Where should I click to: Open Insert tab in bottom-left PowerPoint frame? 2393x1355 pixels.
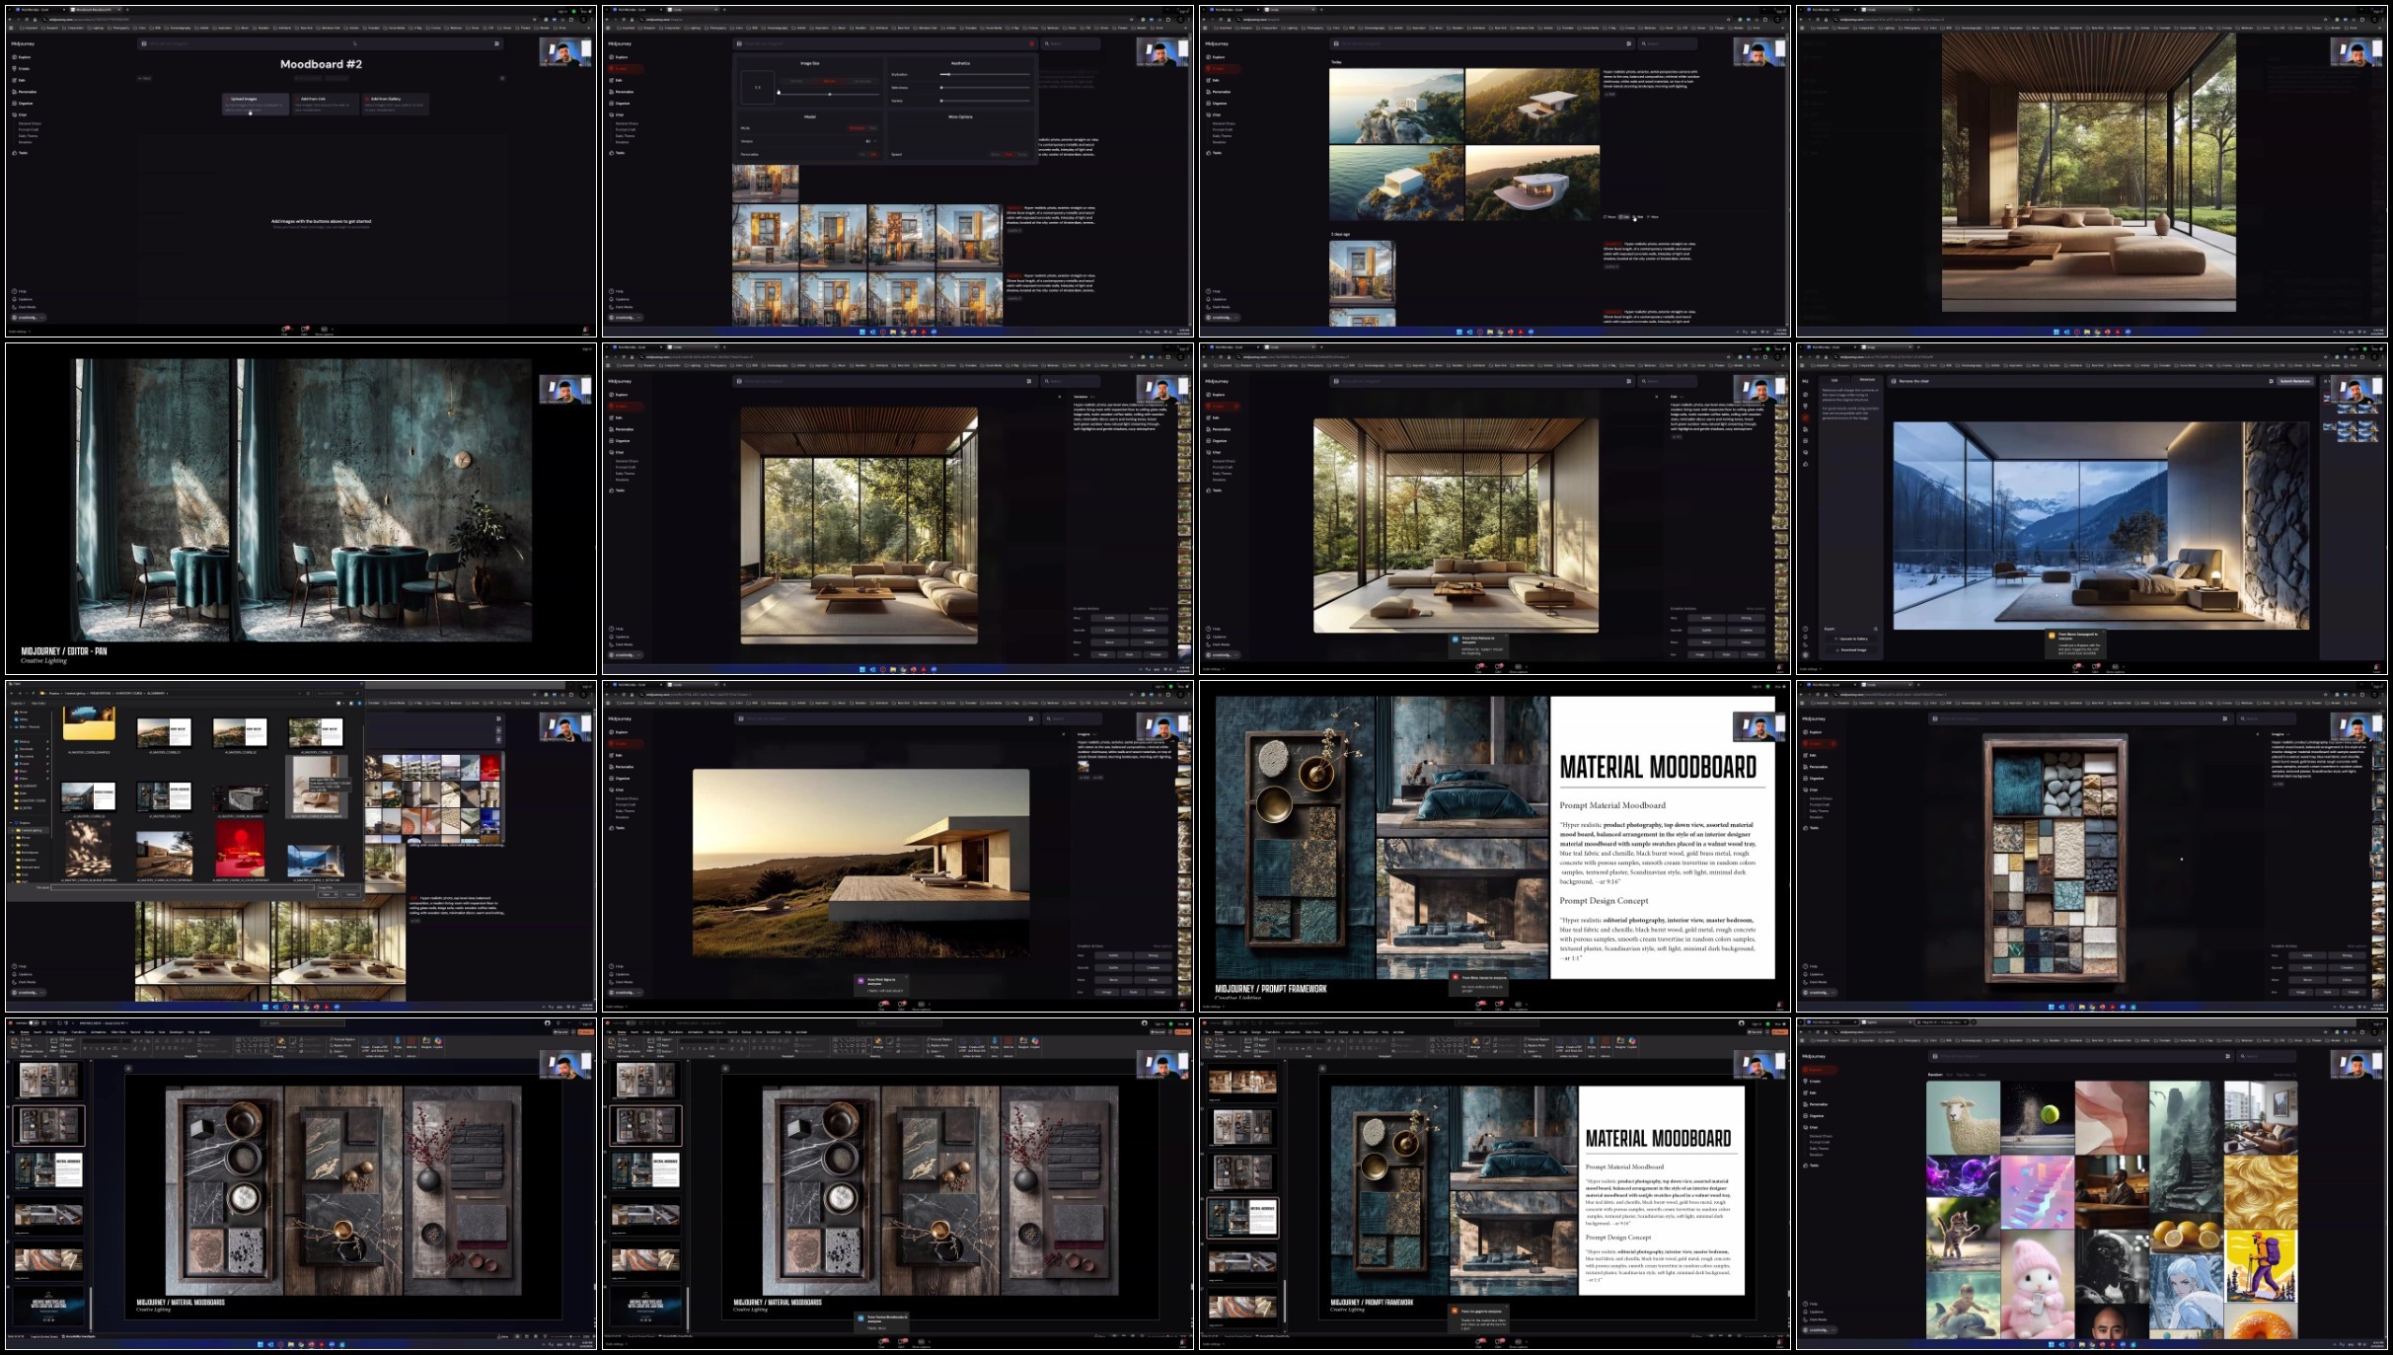tap(37, 1032)
